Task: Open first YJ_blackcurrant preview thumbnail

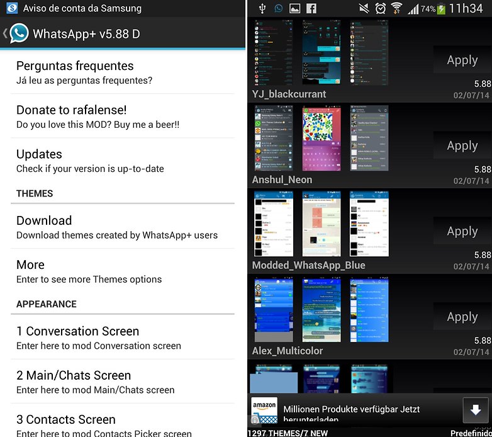Action: point(274,52)
